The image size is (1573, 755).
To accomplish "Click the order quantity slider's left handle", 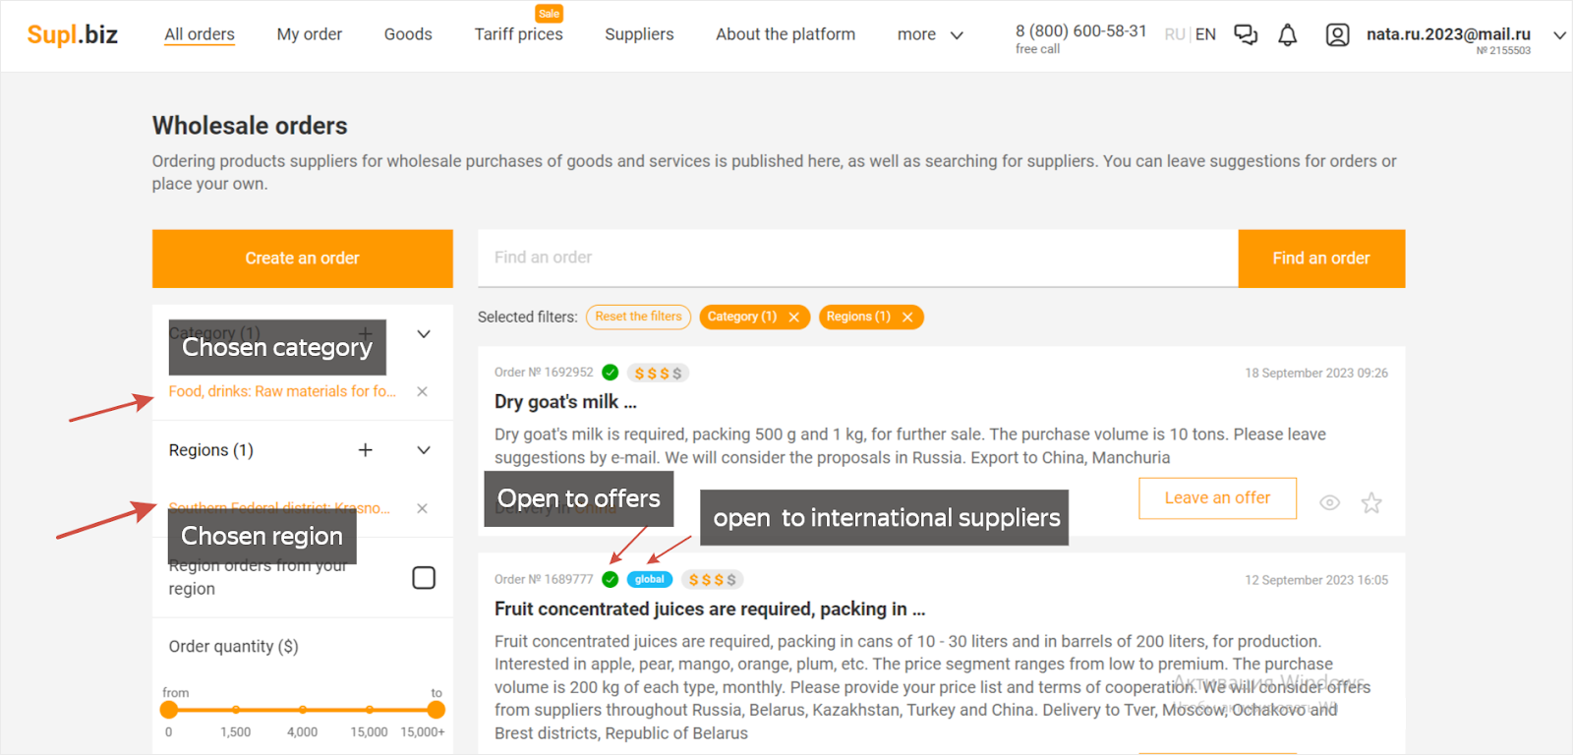I will tap(169, 710).
